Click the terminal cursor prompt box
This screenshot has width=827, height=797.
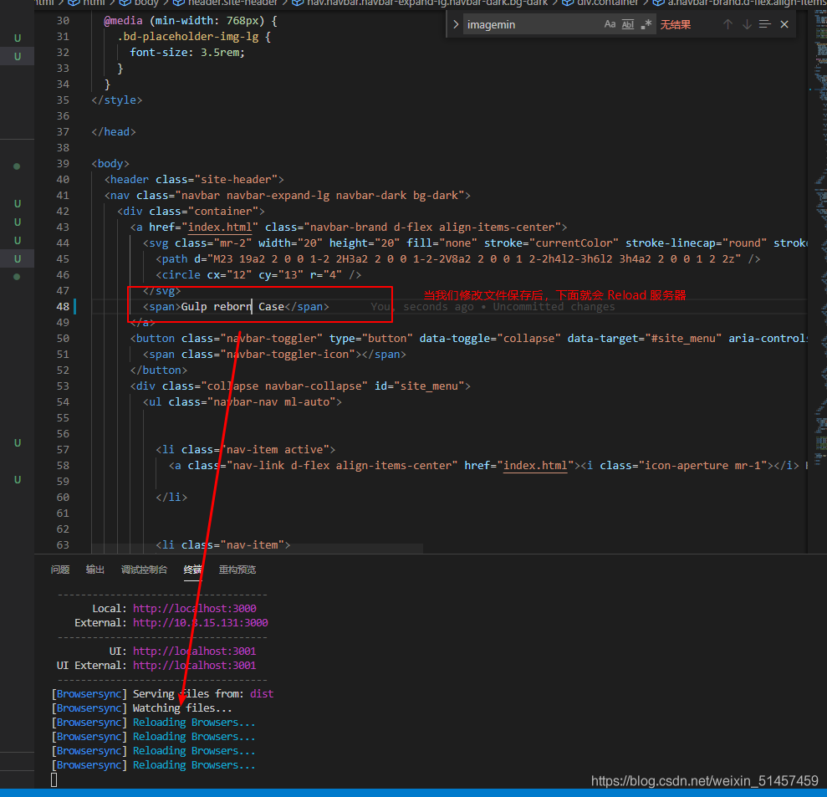54,779
